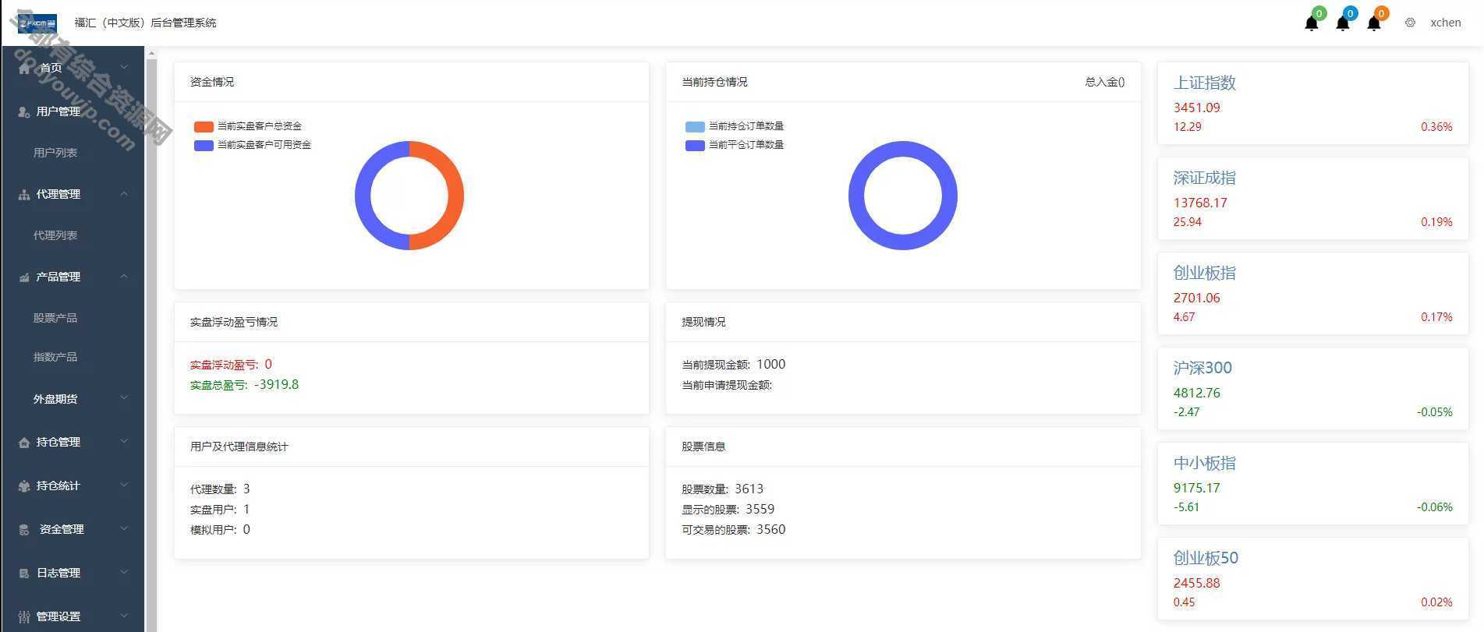
Task: Click the 可交易的股票 value 3560
Action: click(770, 529)
